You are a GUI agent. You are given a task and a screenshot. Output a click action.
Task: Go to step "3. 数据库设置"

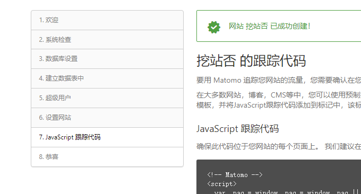click(107, 59)
